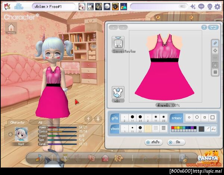Click the zoom in plus tool
The height and width of the screenshot is (175, 224).
(215, 50)
